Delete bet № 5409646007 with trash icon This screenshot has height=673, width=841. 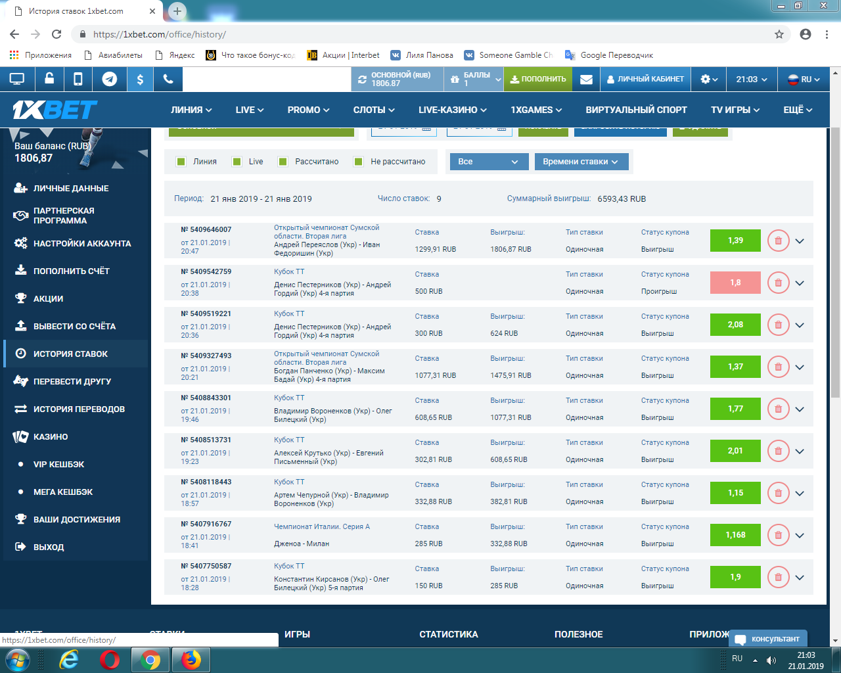(x=778, y=241)
